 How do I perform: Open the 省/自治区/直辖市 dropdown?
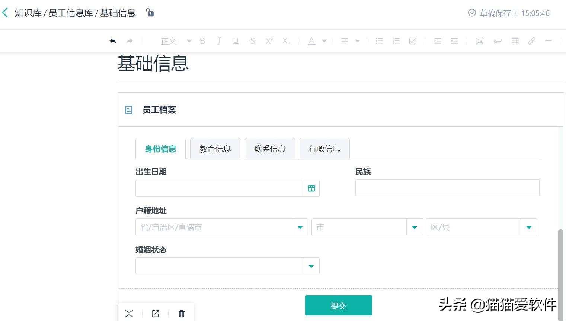pyautogui.click(x=300, y=227)
